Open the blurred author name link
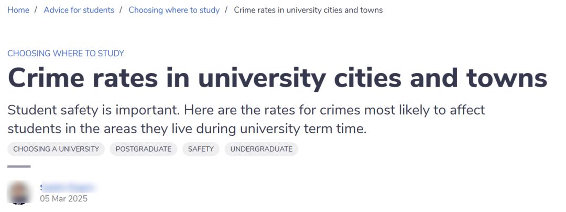 [68, 187]
